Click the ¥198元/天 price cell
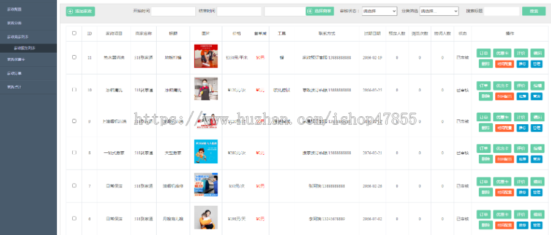 point(238,219)
